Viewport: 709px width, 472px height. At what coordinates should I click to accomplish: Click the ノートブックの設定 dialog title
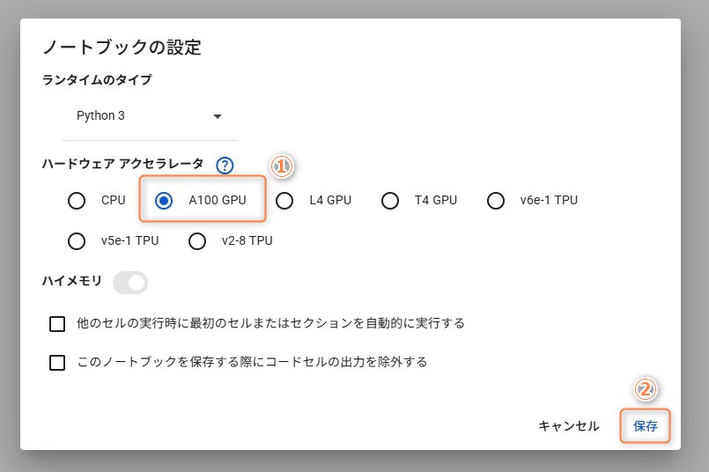(122, 47)
